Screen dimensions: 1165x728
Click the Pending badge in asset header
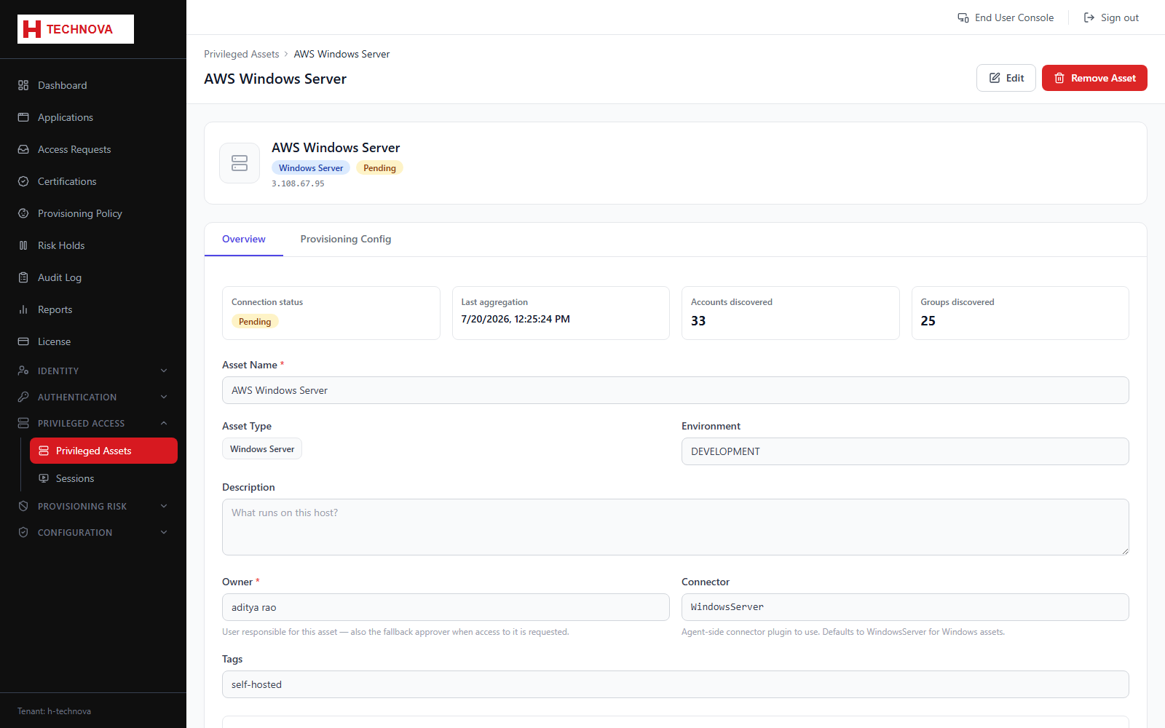pos(379,168)
